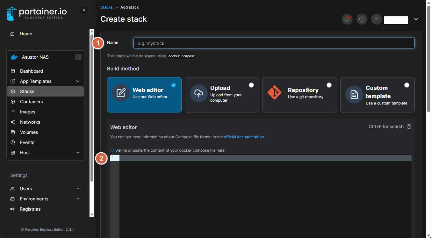The width and height of the screenshot is (431, 238).
Task: Expand the Users submenu chevron
Action: [78, 189]
